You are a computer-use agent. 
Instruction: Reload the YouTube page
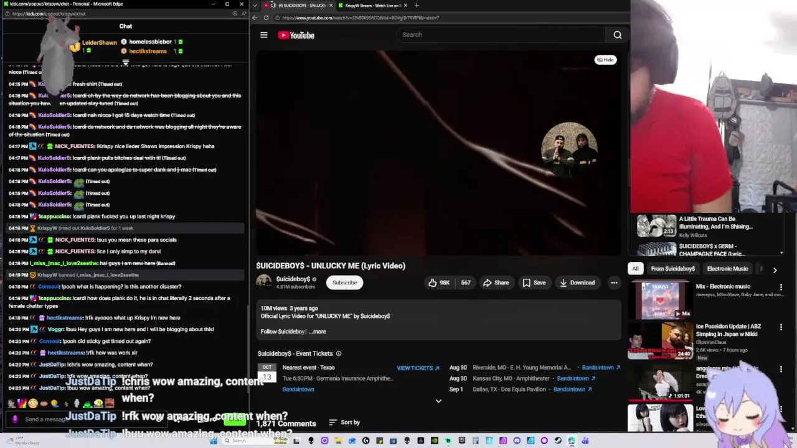coord(266,17)
